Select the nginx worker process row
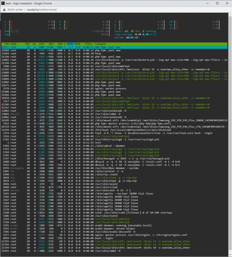Viewport: 232px width, 257px height. click(x=114, y=88)
